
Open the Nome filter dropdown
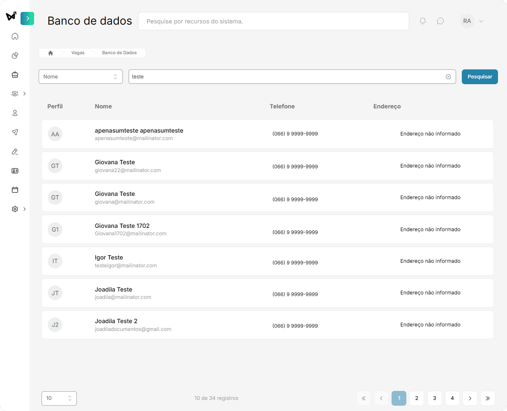(81, 77)
